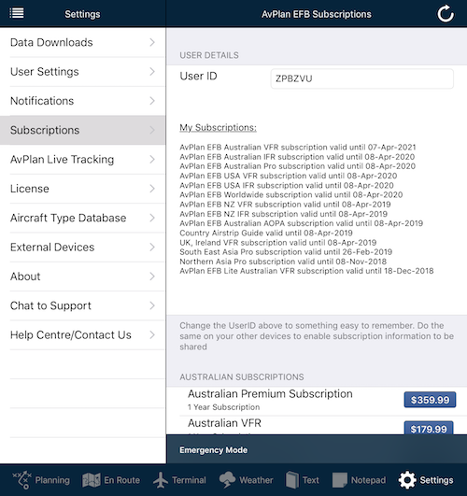Click the Australian VFR subscription valid until 07-Apr-2021 line
The width and height of the screenshot is (467, 496).
pyautogui.click(x=298, y=147)
